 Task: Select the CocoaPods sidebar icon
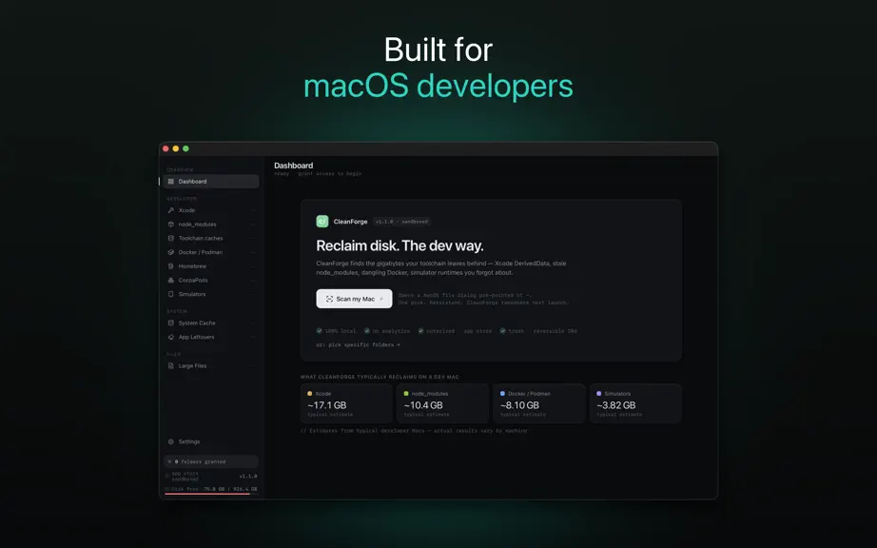point(171,280)
